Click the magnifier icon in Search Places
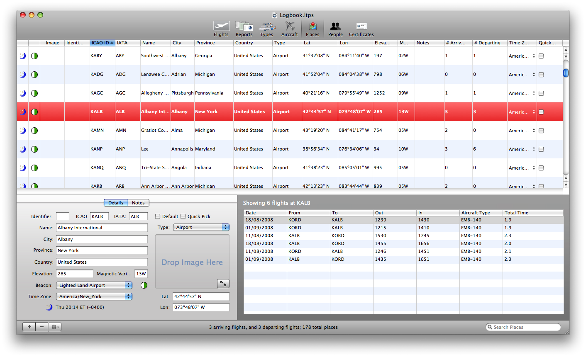The image size is (586, 357). click(x=490, y=327)
